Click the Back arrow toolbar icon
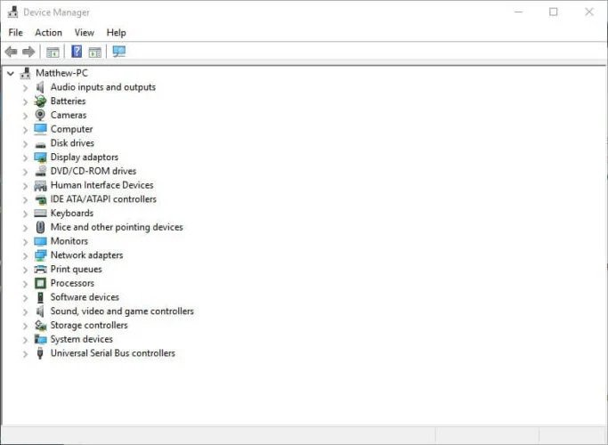 coord(11,52)
